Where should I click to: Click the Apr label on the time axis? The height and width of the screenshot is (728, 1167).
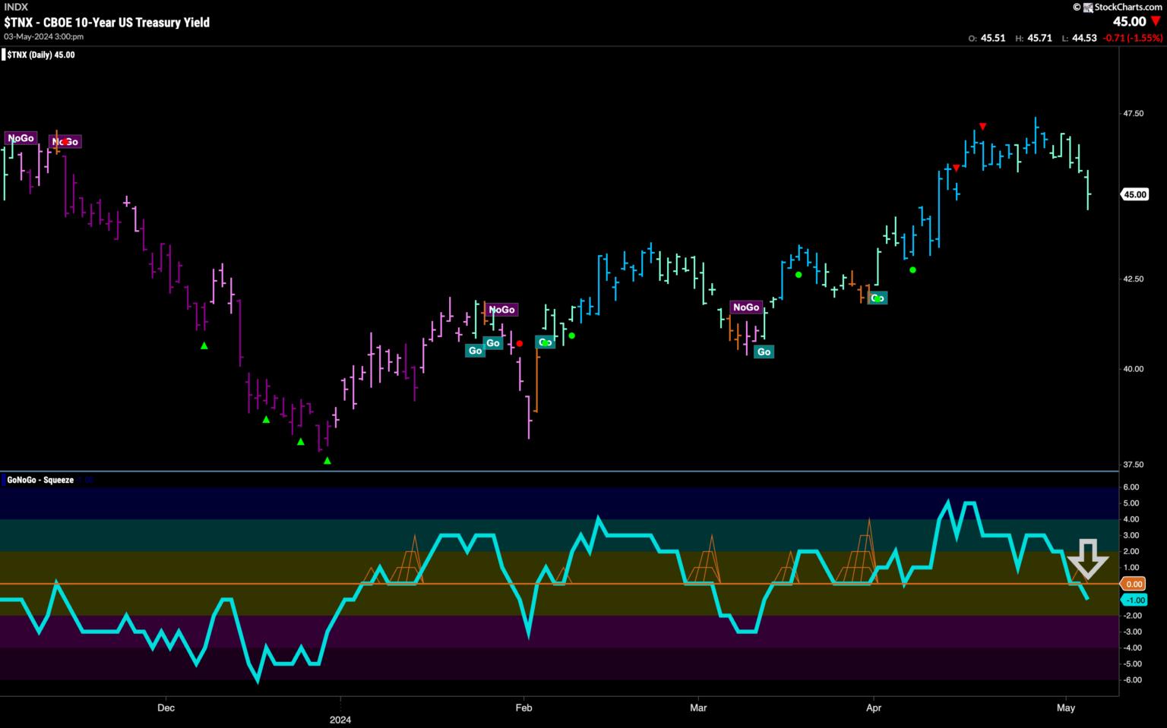pos(873,708)
